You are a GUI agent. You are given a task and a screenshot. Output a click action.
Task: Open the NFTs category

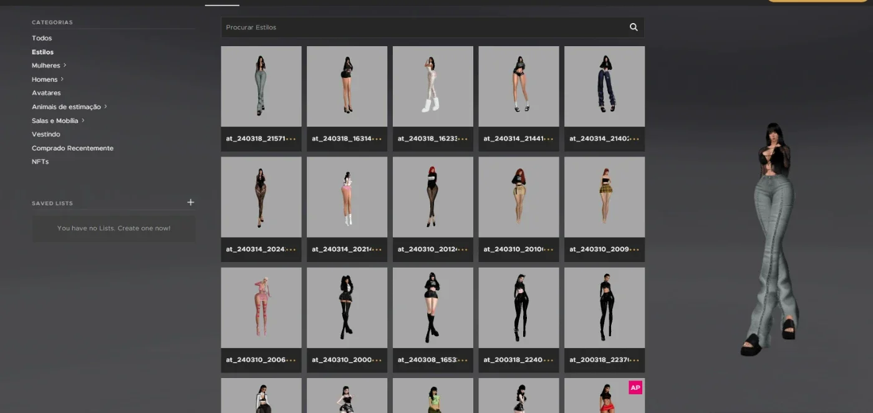(x=40, y=162)
